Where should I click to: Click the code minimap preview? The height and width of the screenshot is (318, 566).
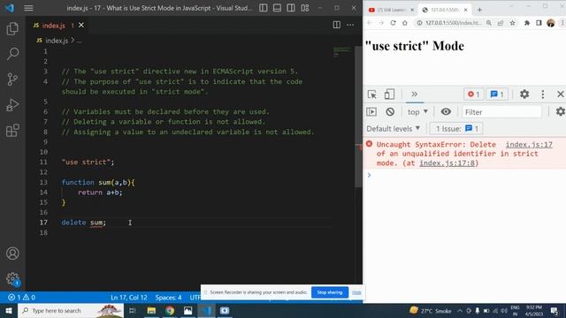pos(341,52)
